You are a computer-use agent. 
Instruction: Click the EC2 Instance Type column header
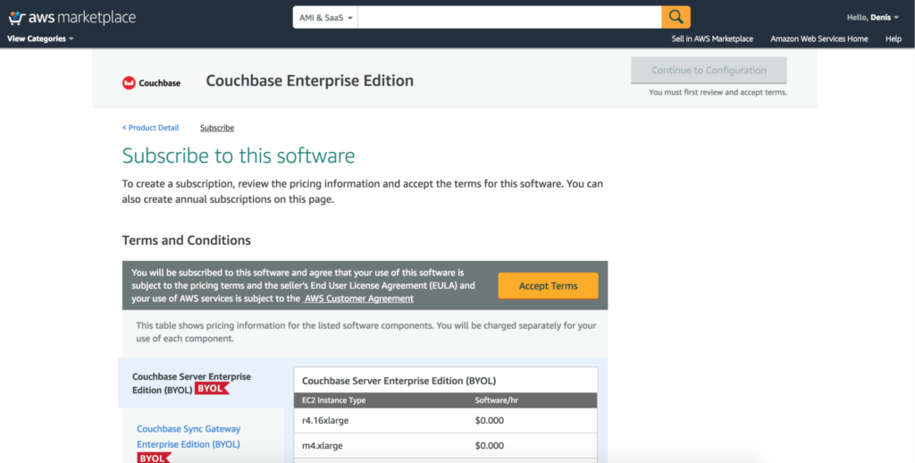pyautogui.click(x=334, y=400)
